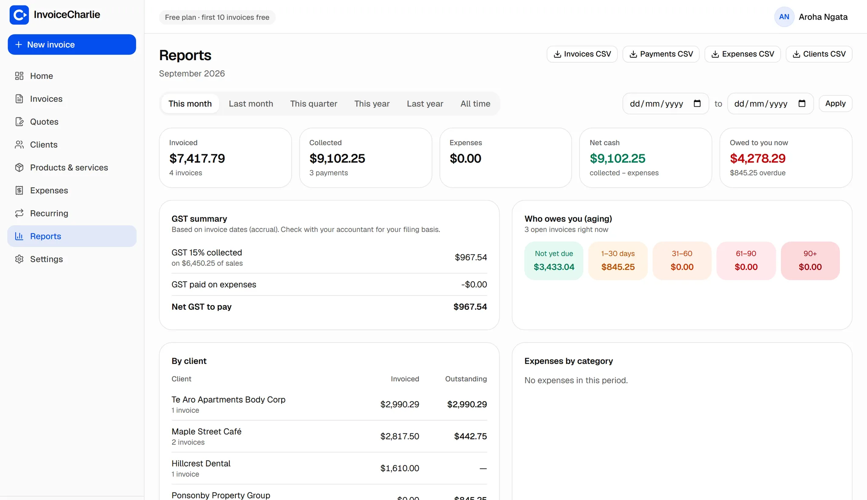
Task: Click the end date input field
Action: click(770, 103)
